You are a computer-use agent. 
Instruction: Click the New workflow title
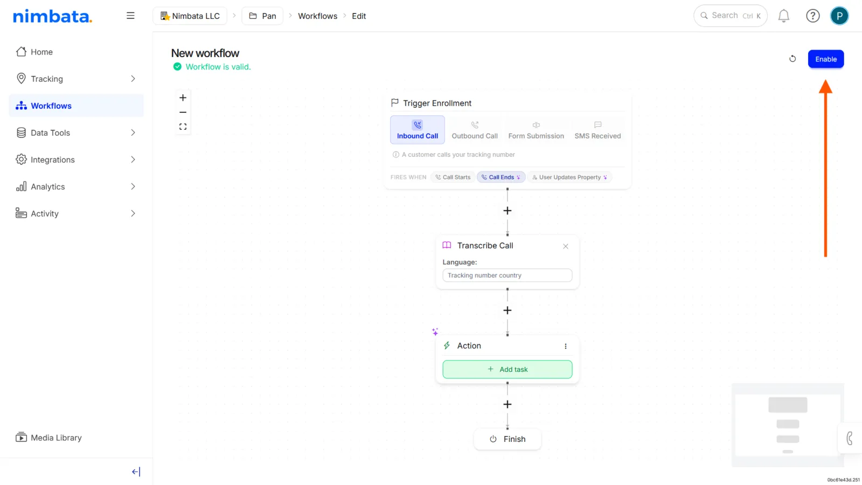[x=205, y=53]
